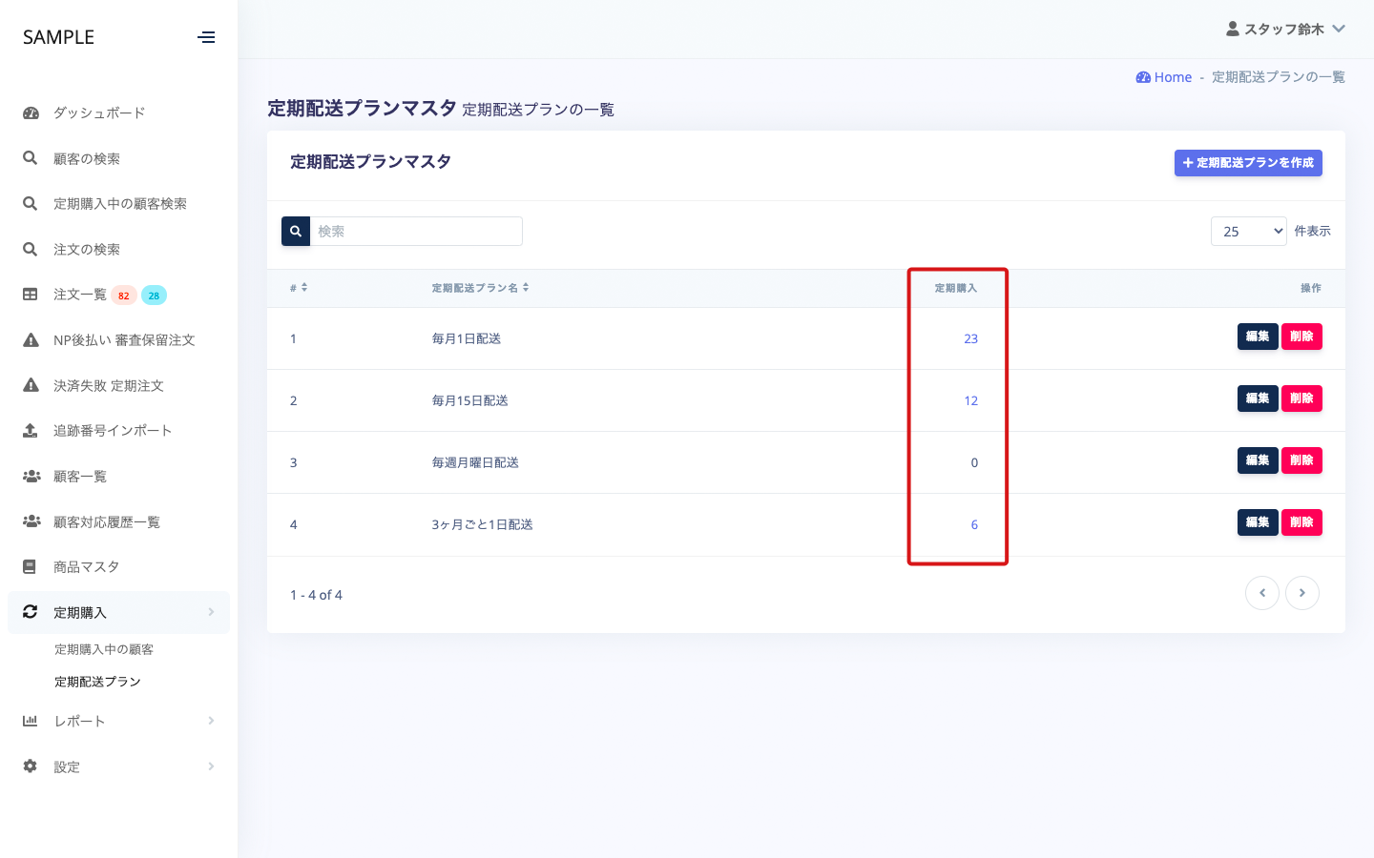Go to the previous page arrow

click(1261, 593)
